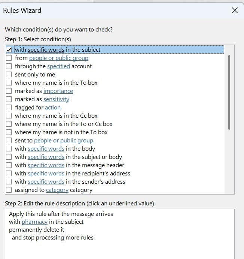Click the 'sensitivity' underlined link

point(56,99)
